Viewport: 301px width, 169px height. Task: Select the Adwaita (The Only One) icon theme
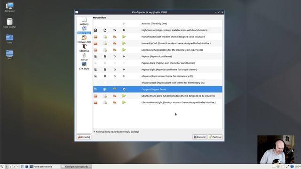click(x=158, y=23)
